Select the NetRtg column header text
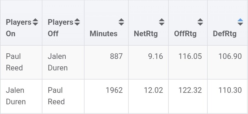Viewport: 248px width, 114px height. click(x=146, y=34)
